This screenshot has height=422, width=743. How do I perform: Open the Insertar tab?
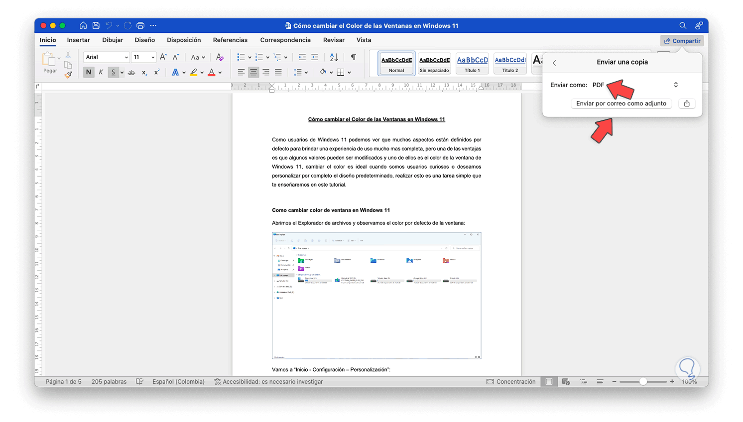click(79, 40)
